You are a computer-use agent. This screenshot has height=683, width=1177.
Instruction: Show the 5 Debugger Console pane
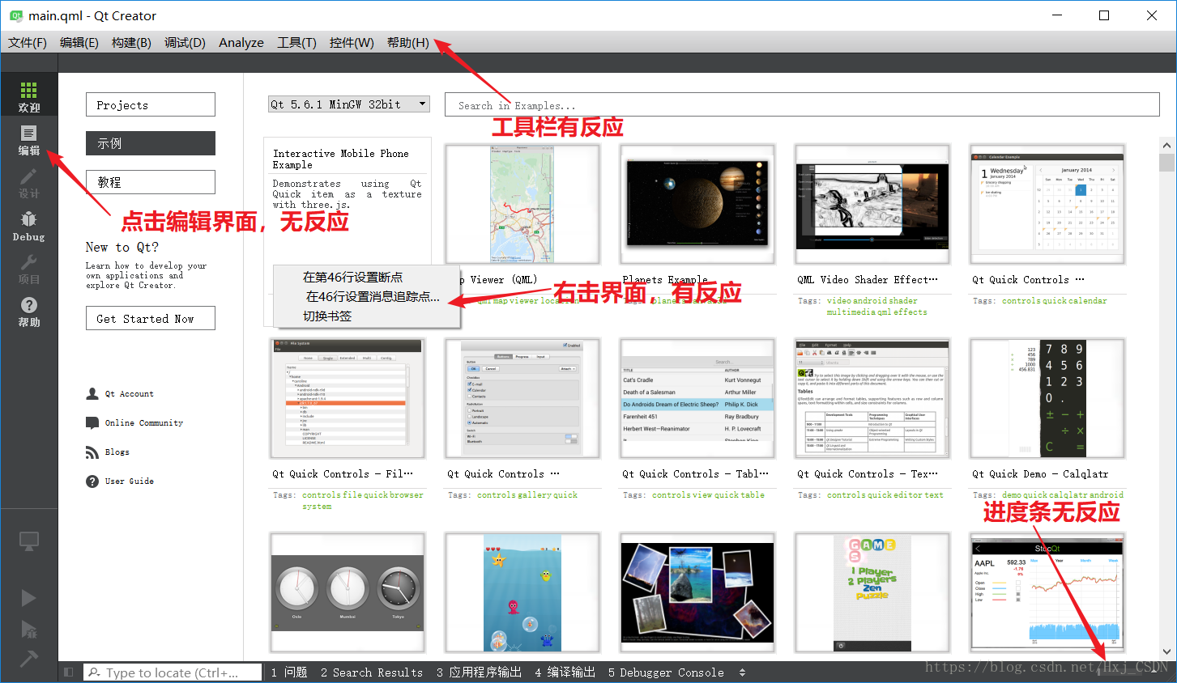pos(666,672)
